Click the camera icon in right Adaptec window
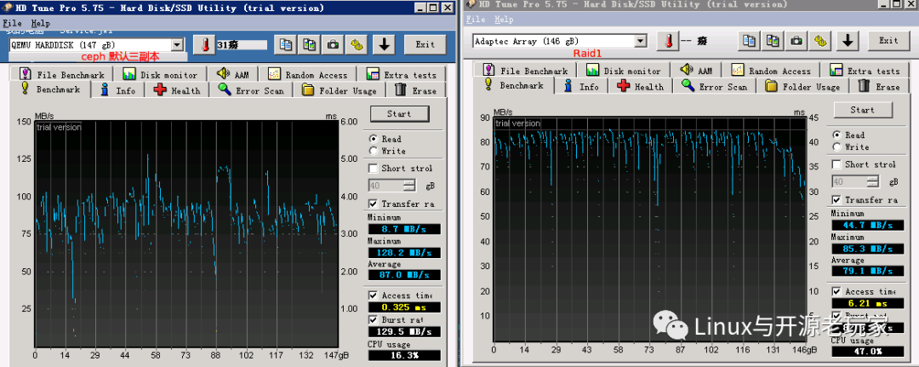This screenshot has width=919, height=367. (x=796, y=41)
